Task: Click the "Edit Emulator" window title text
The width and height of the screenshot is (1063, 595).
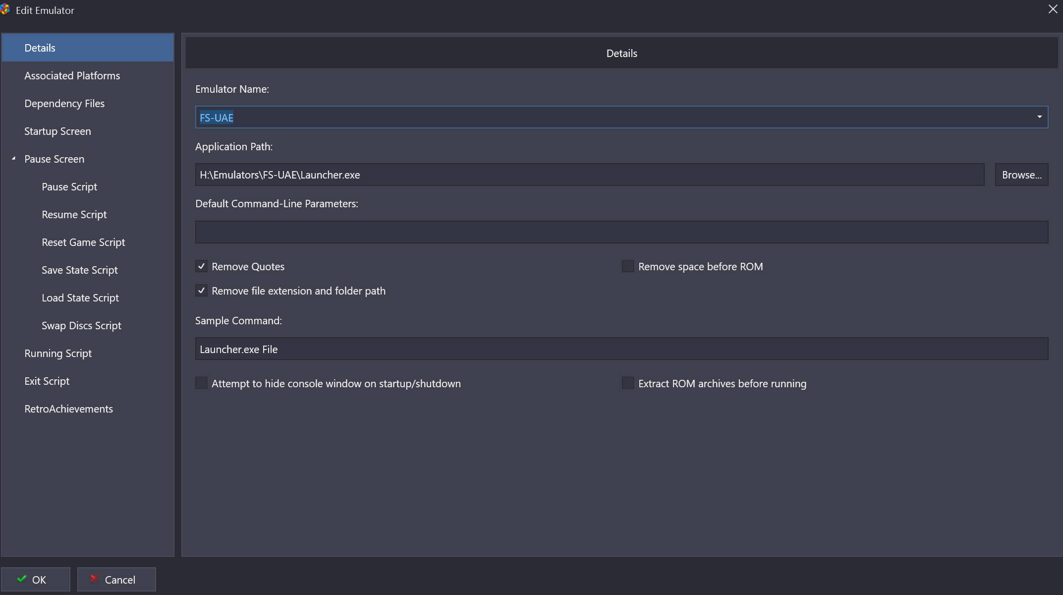Action: tap(45, 10)
